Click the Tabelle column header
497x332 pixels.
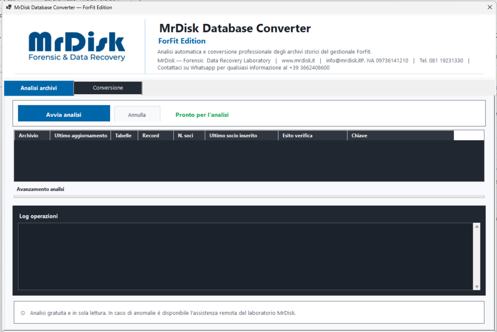click(125, 135)
